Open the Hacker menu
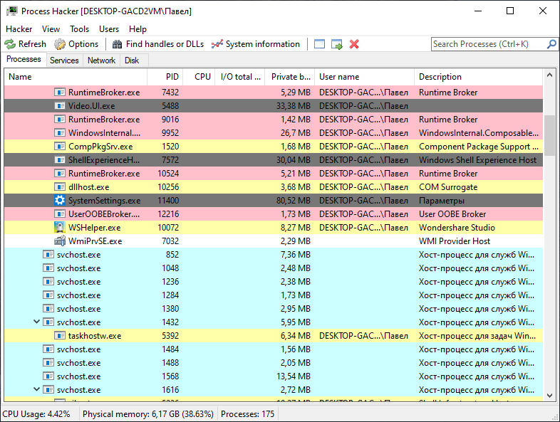This screenshot has width=560, height=422. coord(19,29)
